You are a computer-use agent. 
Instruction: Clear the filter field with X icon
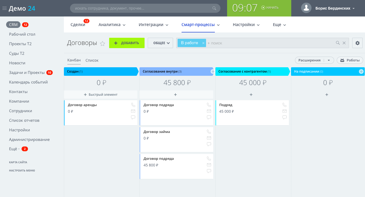(x=344, y=43)
